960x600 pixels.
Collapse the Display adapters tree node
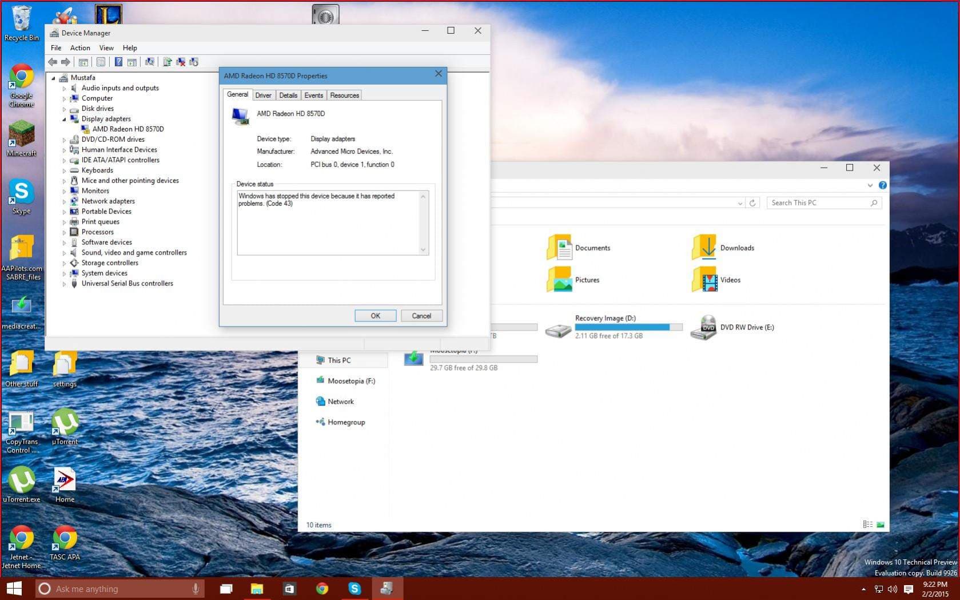click(64, 119)
